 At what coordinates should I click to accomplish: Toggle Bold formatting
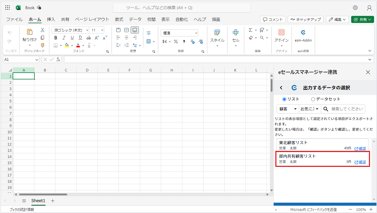coord(56,38)
